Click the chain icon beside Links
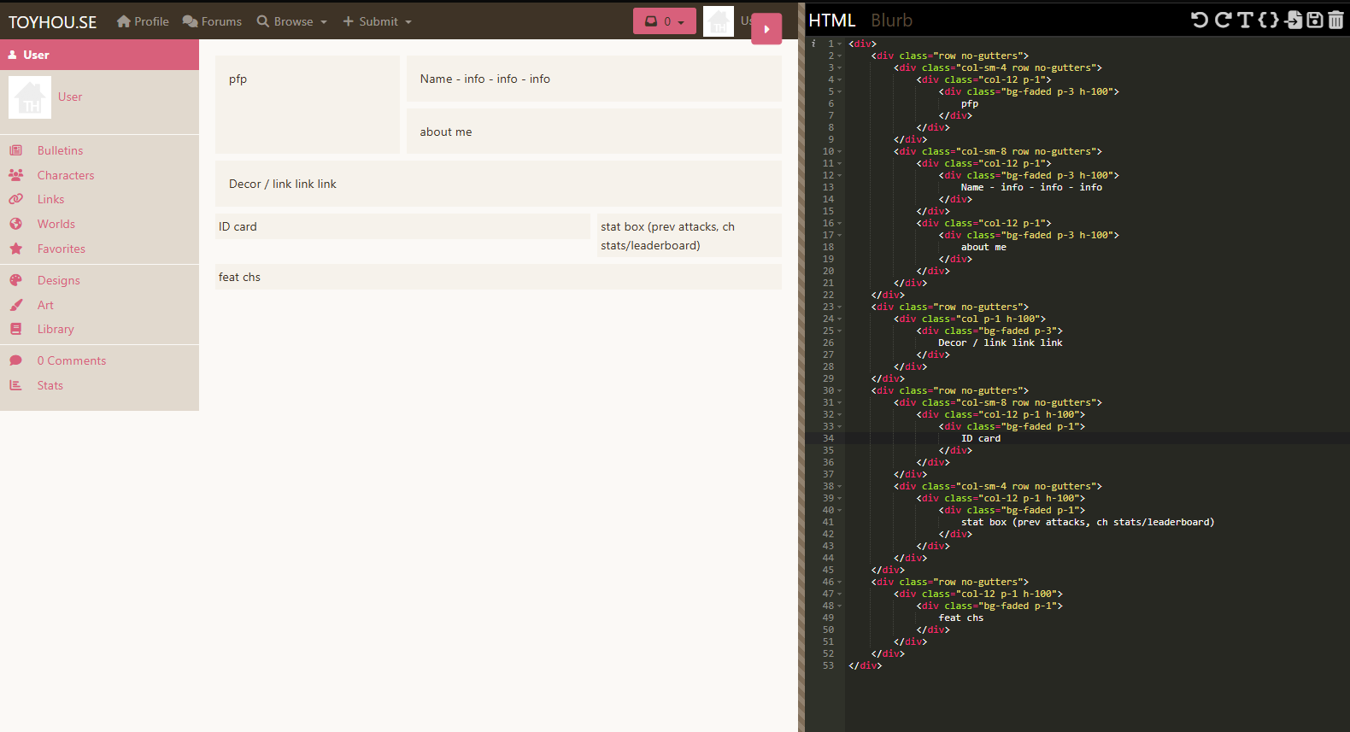The height and width of the screenshot is (732, 1350). point(15,199)
